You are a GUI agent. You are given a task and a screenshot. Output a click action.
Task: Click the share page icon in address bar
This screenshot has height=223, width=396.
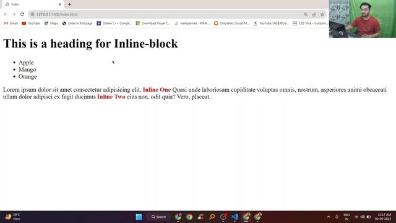pyautogui.click(x=314, y=14)
